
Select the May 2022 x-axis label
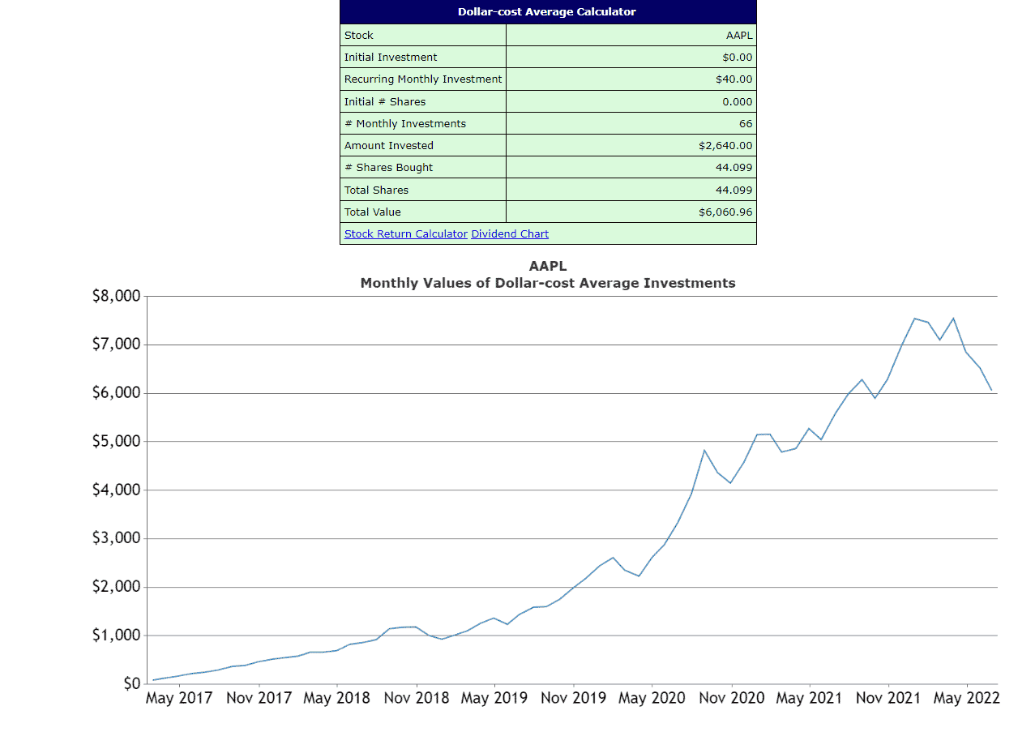point(966,699)
